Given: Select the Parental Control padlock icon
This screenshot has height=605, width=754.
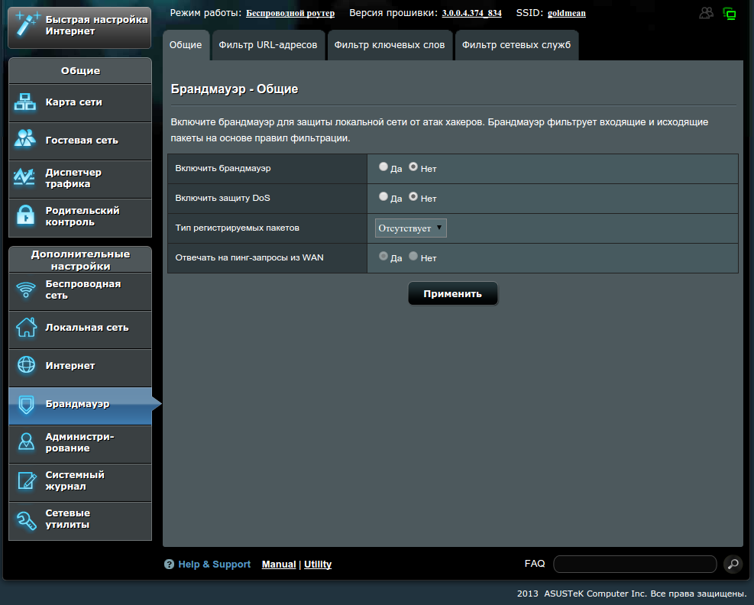Looking at the screenshot, I should coord(25,216).
